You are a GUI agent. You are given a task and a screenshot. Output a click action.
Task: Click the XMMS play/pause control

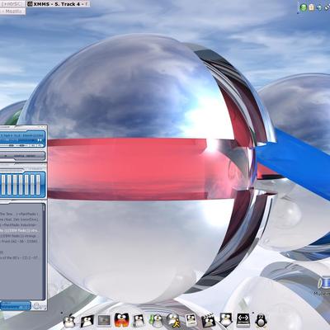40,140
